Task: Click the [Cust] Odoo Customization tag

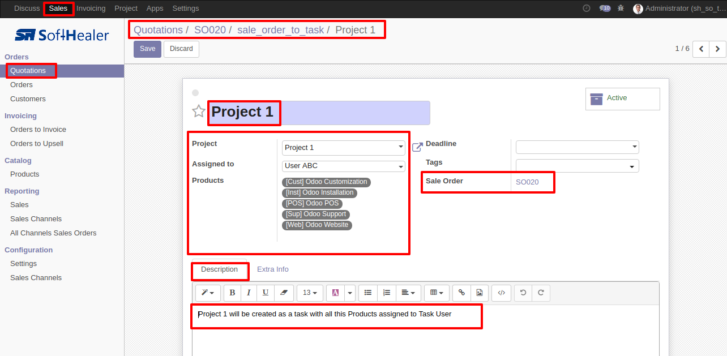Action: [326, 182]
